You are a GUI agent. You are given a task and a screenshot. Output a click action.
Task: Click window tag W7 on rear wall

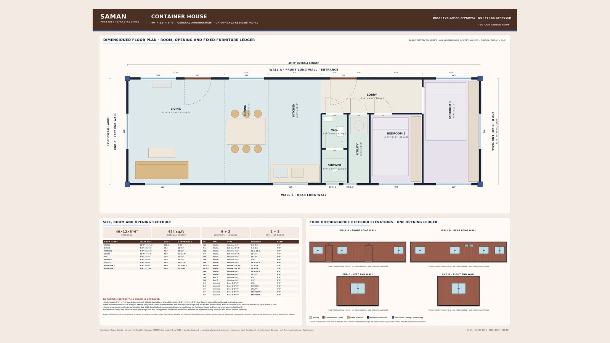click(x=453, y=187)
